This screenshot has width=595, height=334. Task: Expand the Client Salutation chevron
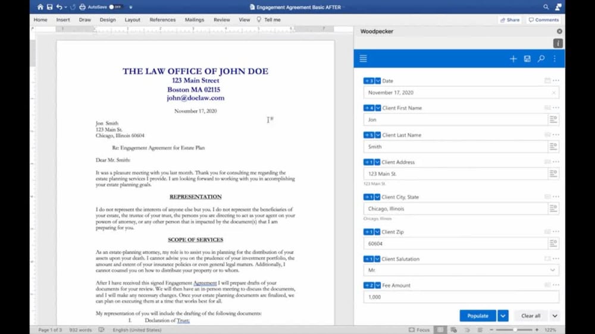[377, 259]
